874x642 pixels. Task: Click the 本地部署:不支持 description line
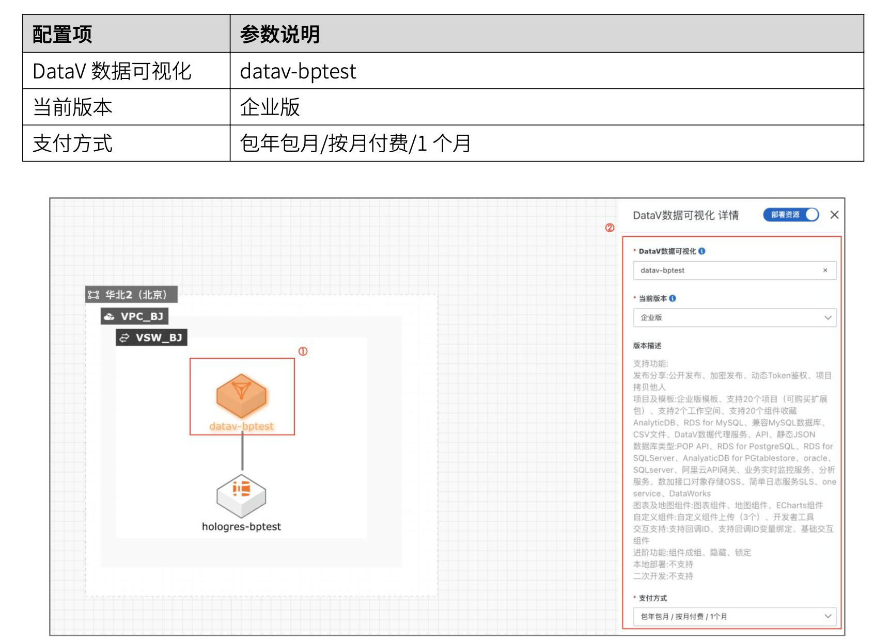663,565
